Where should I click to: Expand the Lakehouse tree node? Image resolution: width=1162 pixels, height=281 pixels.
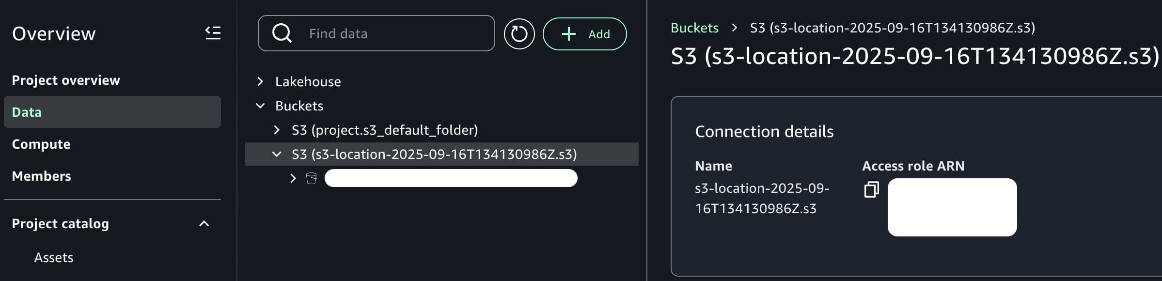[260, 81]
